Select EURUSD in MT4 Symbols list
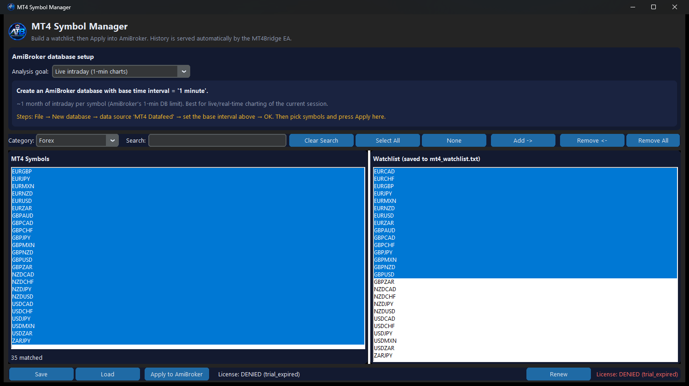The height and width of the screenshot is (386, 689). click(188, 201)
